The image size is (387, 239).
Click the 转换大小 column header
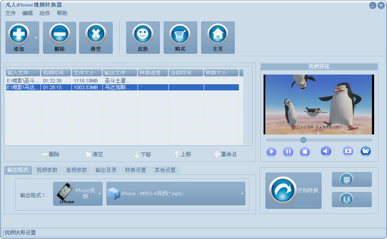tap(221, 72)
